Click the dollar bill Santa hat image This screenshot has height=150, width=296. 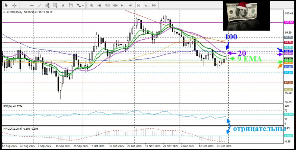pyautogui.click(x=246, y=15)
